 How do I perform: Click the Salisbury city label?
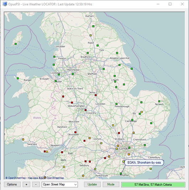(84, 165)
